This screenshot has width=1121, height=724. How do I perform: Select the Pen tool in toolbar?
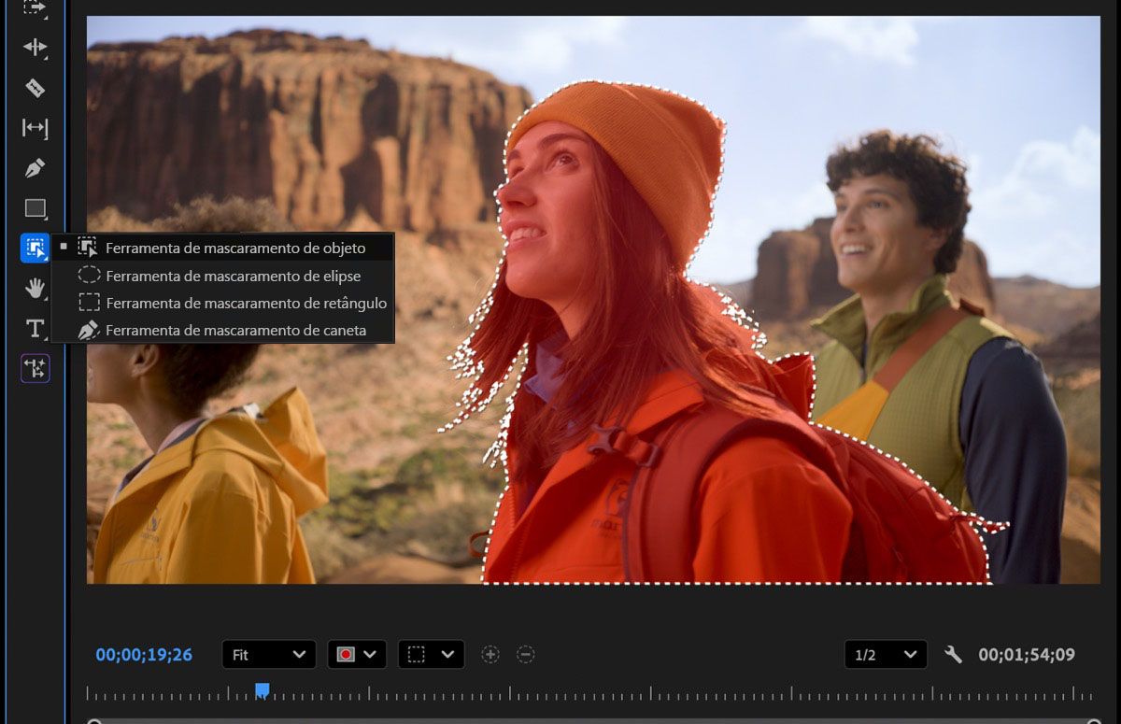coord(35,169)
